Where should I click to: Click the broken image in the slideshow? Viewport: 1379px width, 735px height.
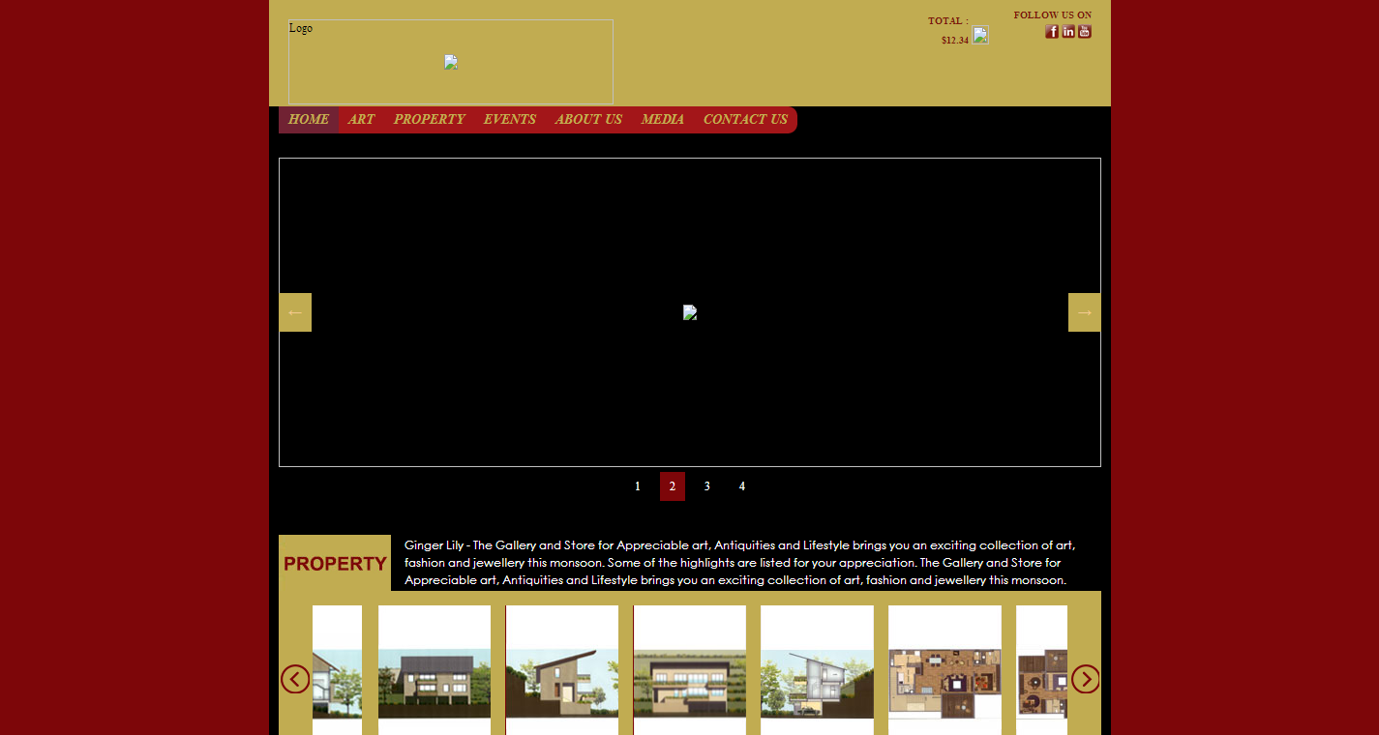pyautogui.click(x=690, y=312)
